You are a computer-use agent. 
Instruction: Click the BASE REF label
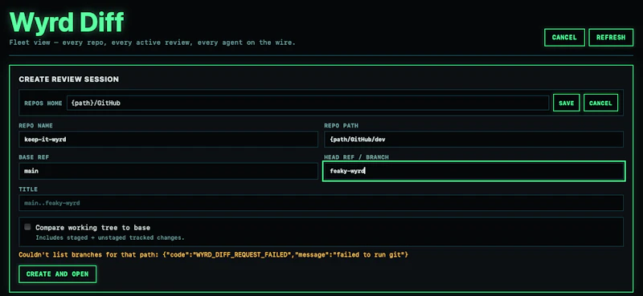pyautogui.click(x=34, y=157)
